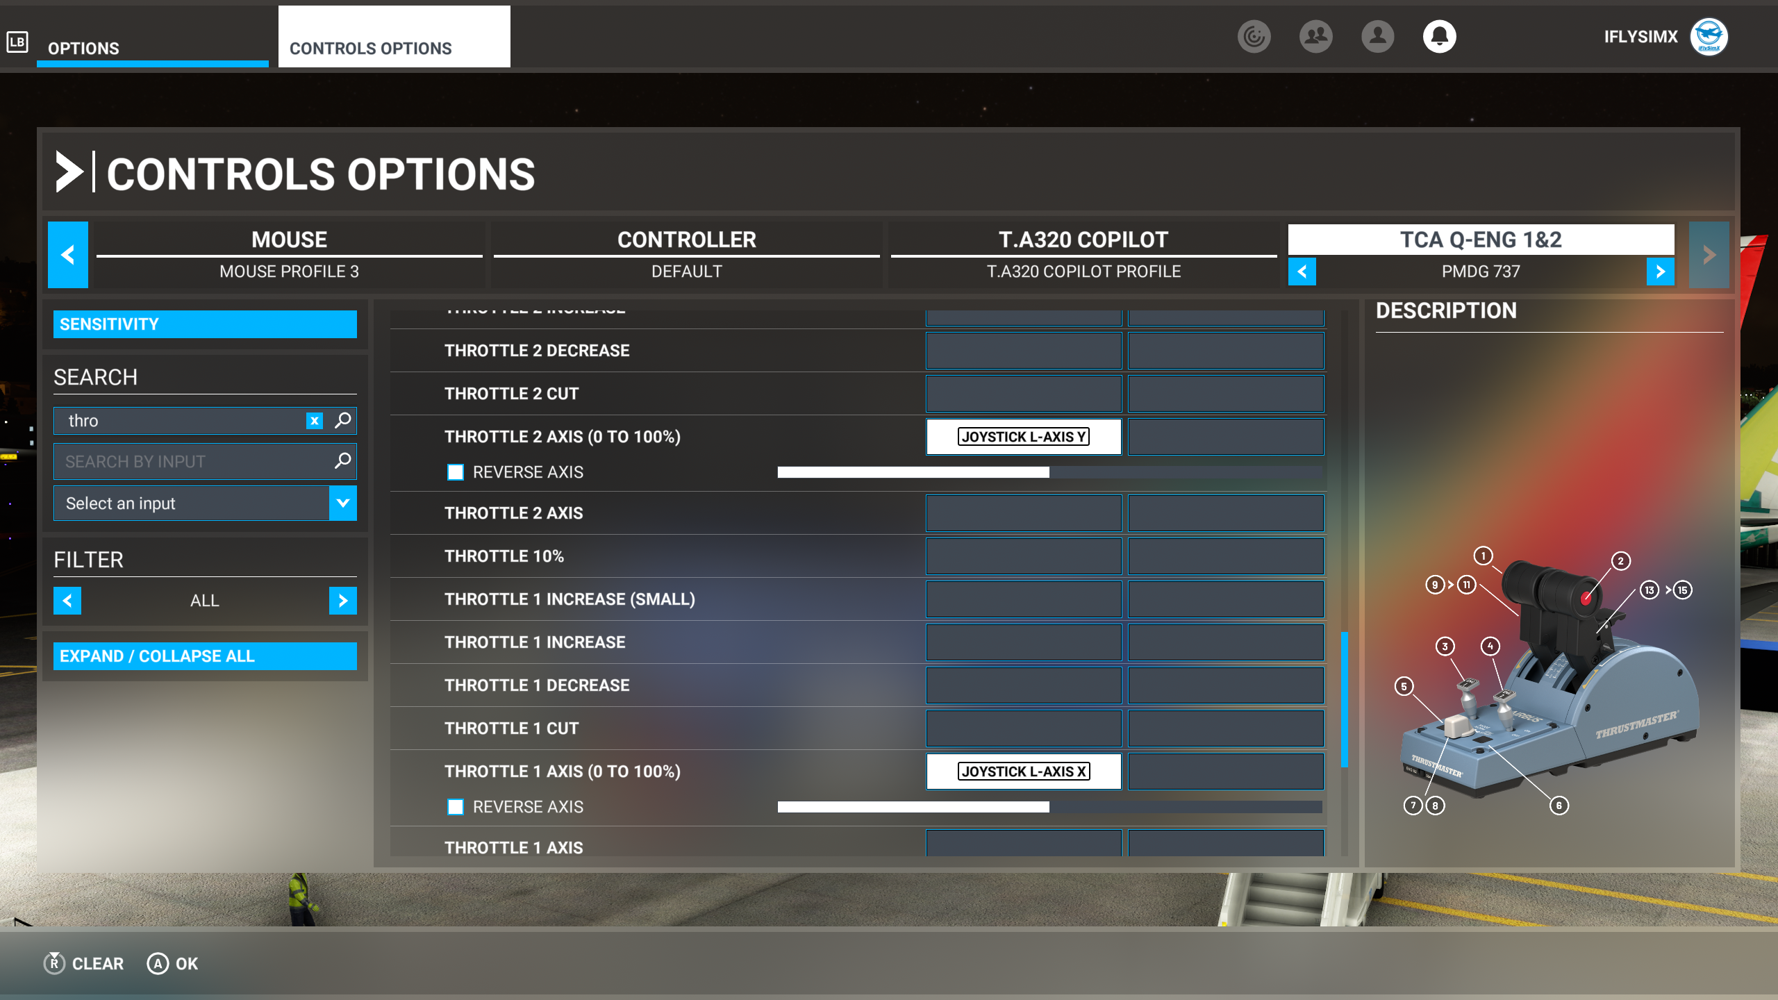Toggle Reverse Axis for Throttle 2 Axis
This screenshot has width=1778, height=1000.
[x=456, y=472]
